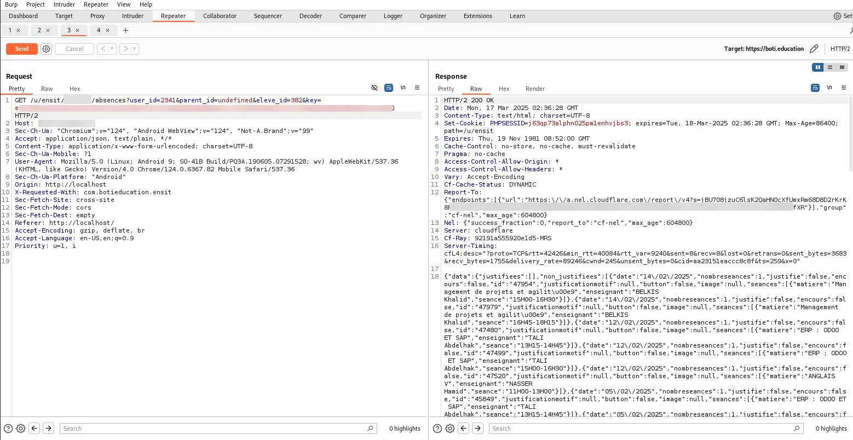Open the Render tab in Response
Screen dimensions: 853x440
pyautogui.click(x=535, y=89)
